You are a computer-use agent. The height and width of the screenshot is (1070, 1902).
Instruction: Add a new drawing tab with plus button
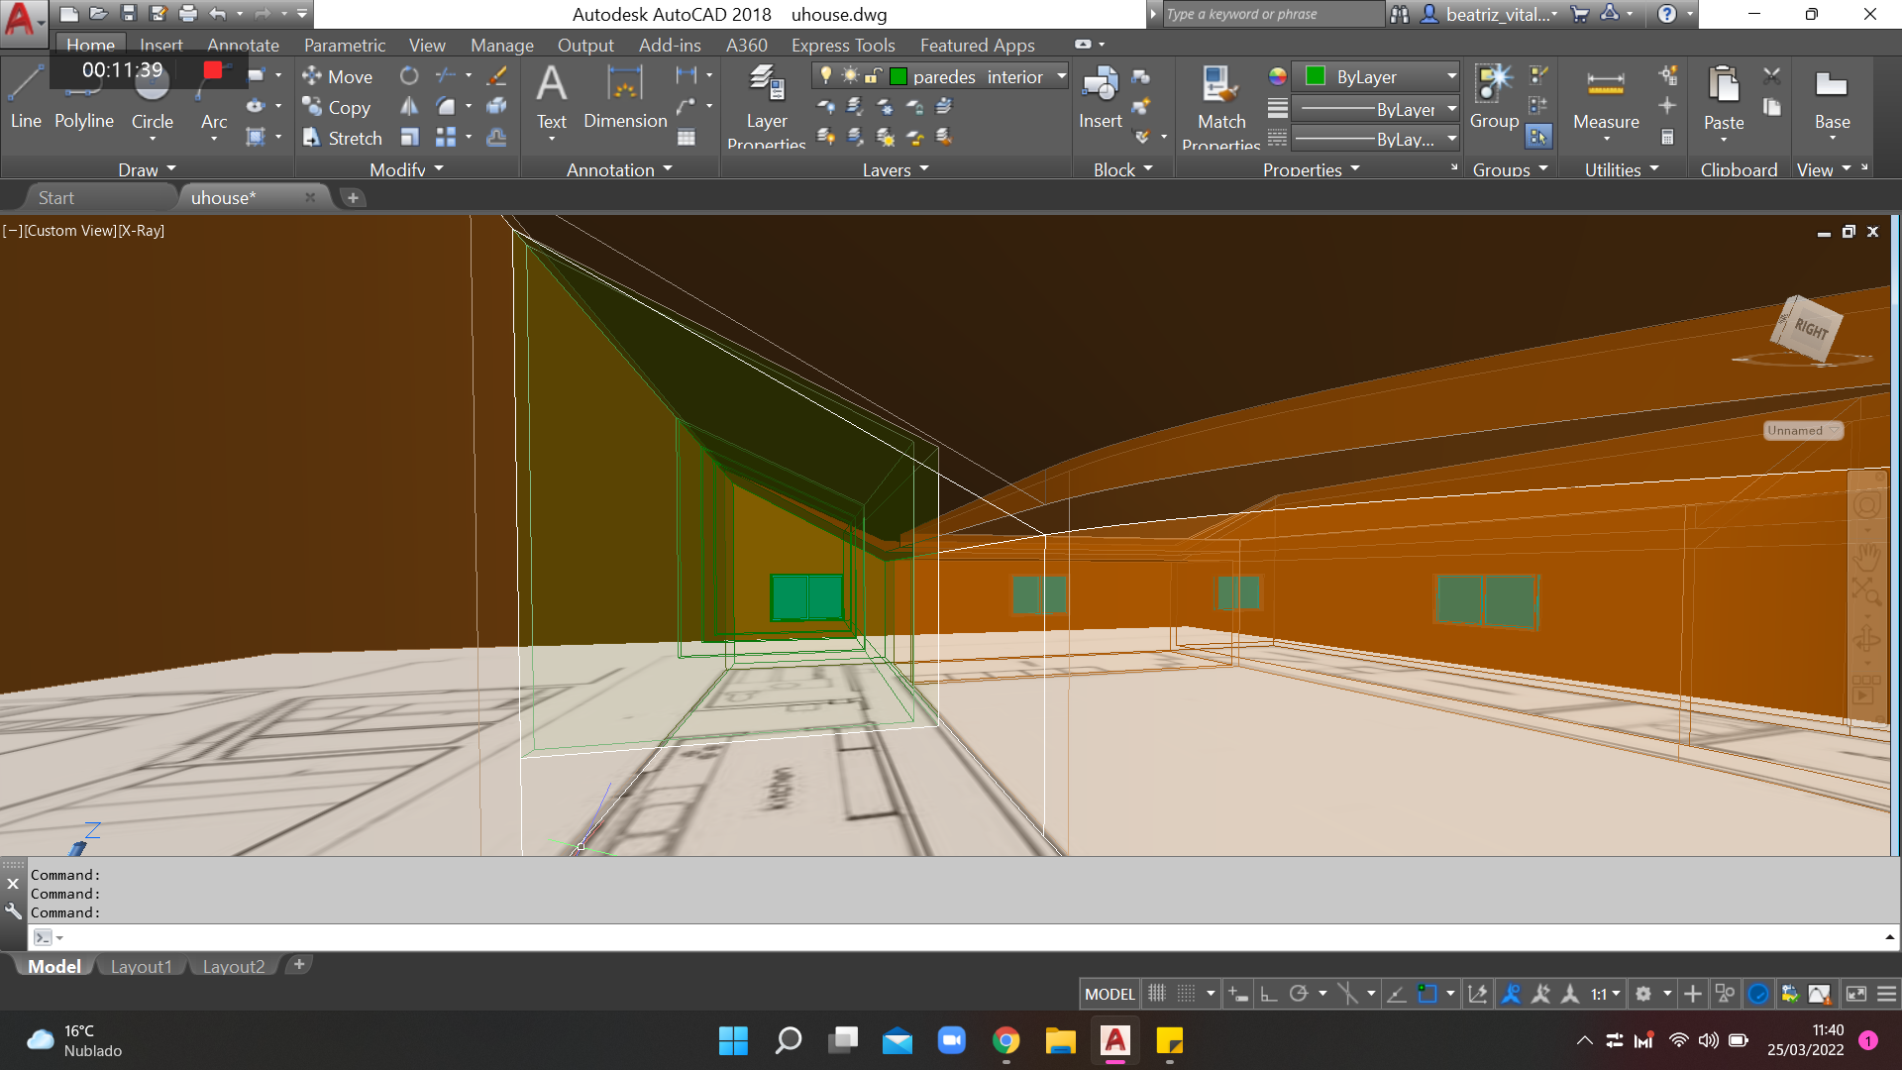353,197
